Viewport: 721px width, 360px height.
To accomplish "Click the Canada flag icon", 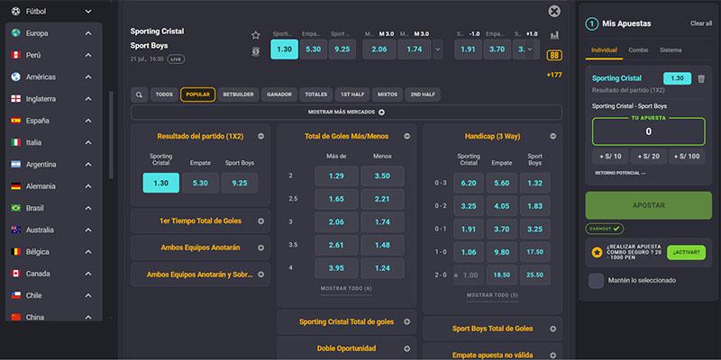I will point(16,274).
